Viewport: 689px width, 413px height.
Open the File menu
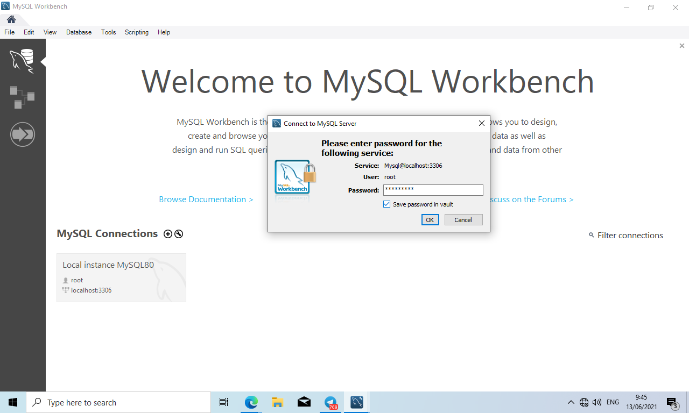[10, 32]
